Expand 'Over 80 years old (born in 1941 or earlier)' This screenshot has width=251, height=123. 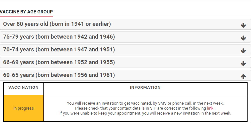click(125, 24)
